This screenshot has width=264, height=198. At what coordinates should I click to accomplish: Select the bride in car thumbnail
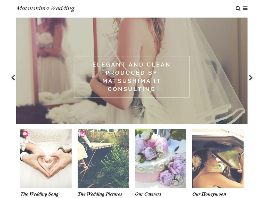[x=218, y=158]
